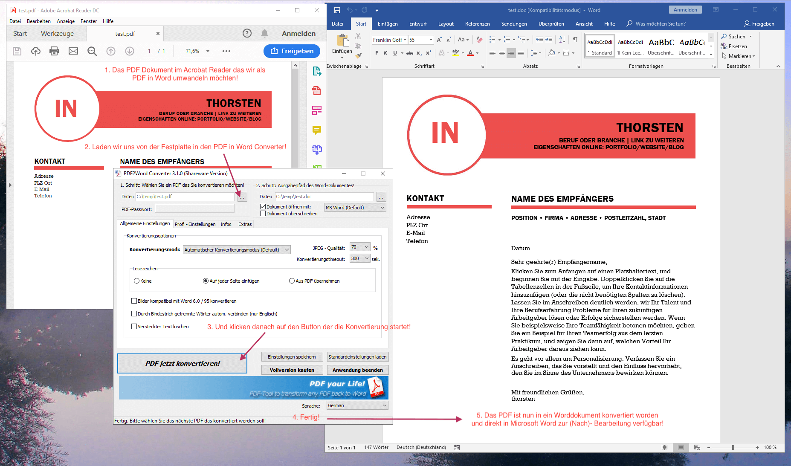The height and width of the screenshot is (466, 791).
Task: Center align text in Word
Action: click(502, 53)
